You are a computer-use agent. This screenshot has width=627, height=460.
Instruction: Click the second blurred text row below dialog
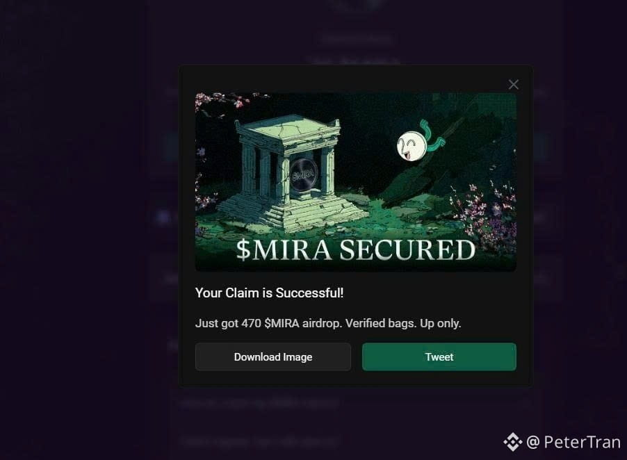pos(259,442)
